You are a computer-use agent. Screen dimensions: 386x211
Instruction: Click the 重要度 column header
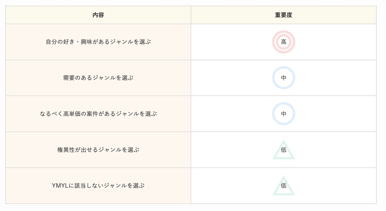point(283,15)
